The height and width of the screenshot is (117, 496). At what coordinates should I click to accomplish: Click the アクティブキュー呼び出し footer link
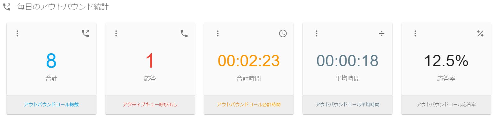coord(150,105)
